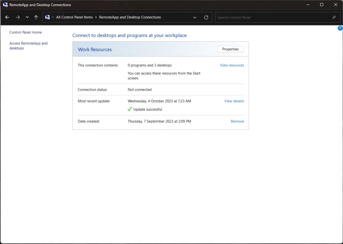Click the Work Resources heading
This screenshot has width=343, height=244.
[x=95, y=50]
